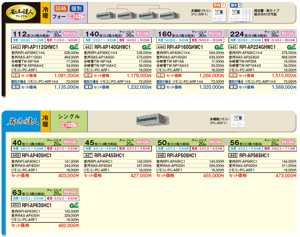Select the 冷房:4.0(1.5～4.5)kW capacity
This screenshot has width=300, height=237.
[101, 148]
